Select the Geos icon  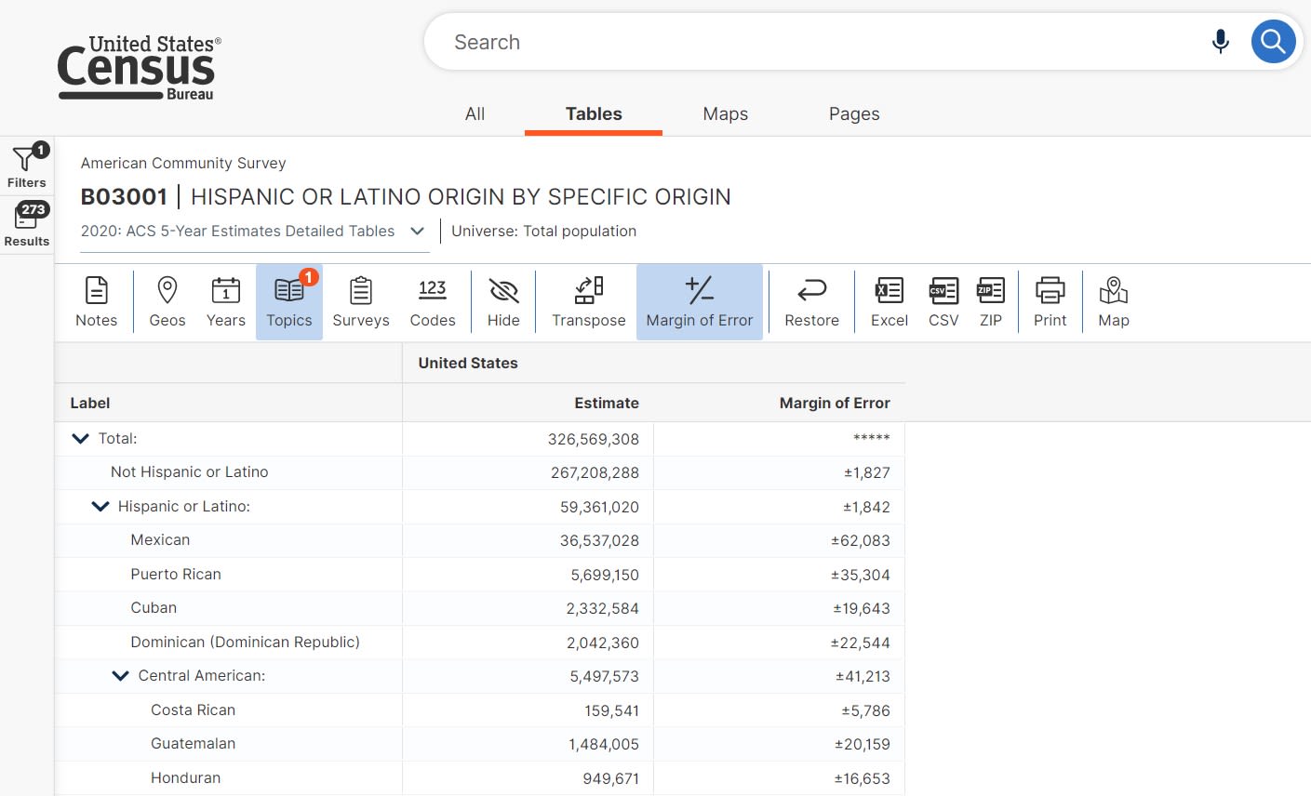[167, 299]
